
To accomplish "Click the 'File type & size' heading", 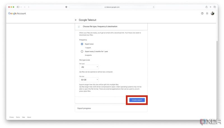I will (85, 60).
